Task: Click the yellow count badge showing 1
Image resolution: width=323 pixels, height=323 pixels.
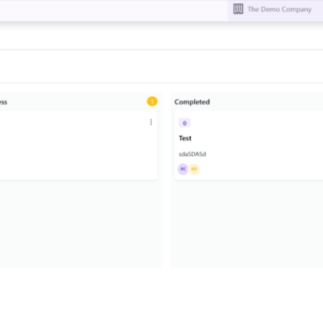Action: (152, 101)
